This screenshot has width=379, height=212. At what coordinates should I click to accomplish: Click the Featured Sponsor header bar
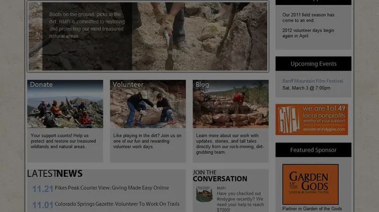tap(313, 150)
